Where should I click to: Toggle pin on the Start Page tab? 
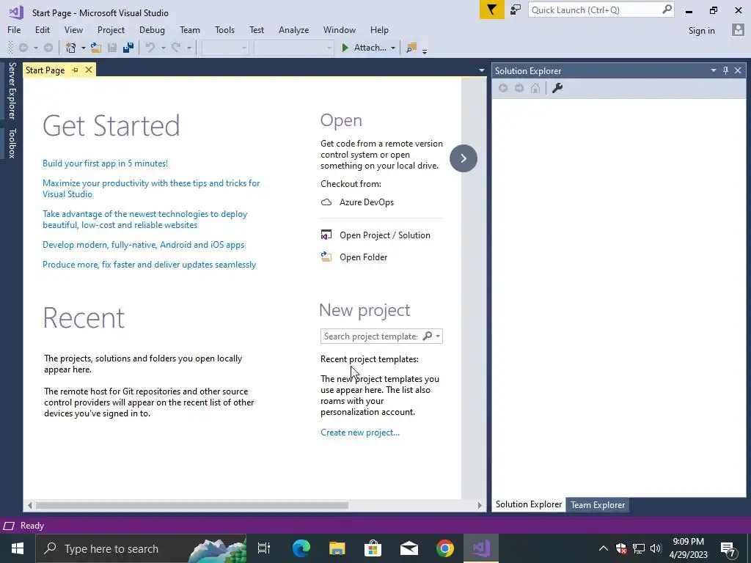pos(75,70)
